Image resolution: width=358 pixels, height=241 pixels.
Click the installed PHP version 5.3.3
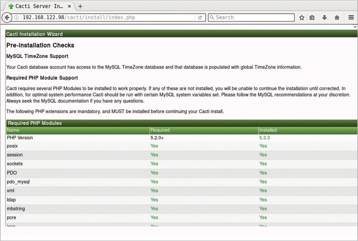pyautogui.click(x=265, y=138)
